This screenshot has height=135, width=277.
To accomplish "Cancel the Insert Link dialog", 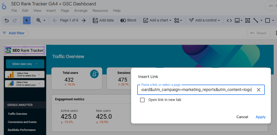I will [x=242, y=117].
